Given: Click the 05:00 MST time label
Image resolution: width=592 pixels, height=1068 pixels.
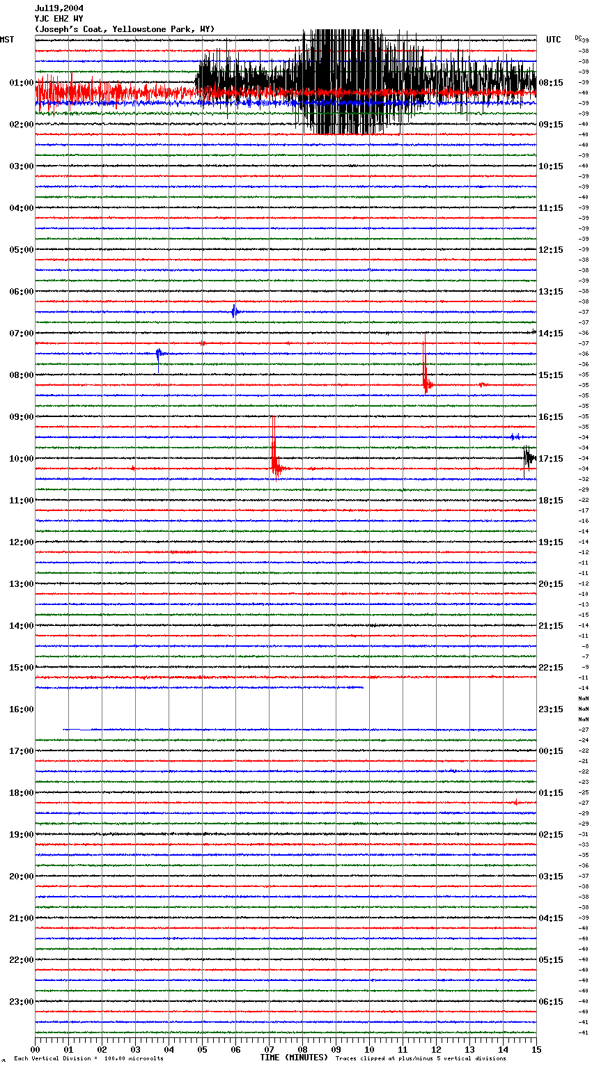Looking at the screenshot, I should 22,250.
